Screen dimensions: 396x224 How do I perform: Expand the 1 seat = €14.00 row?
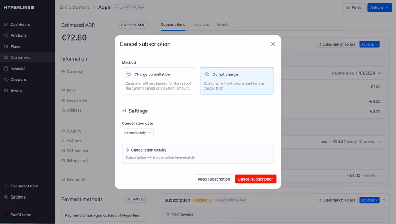pos(379,142)
